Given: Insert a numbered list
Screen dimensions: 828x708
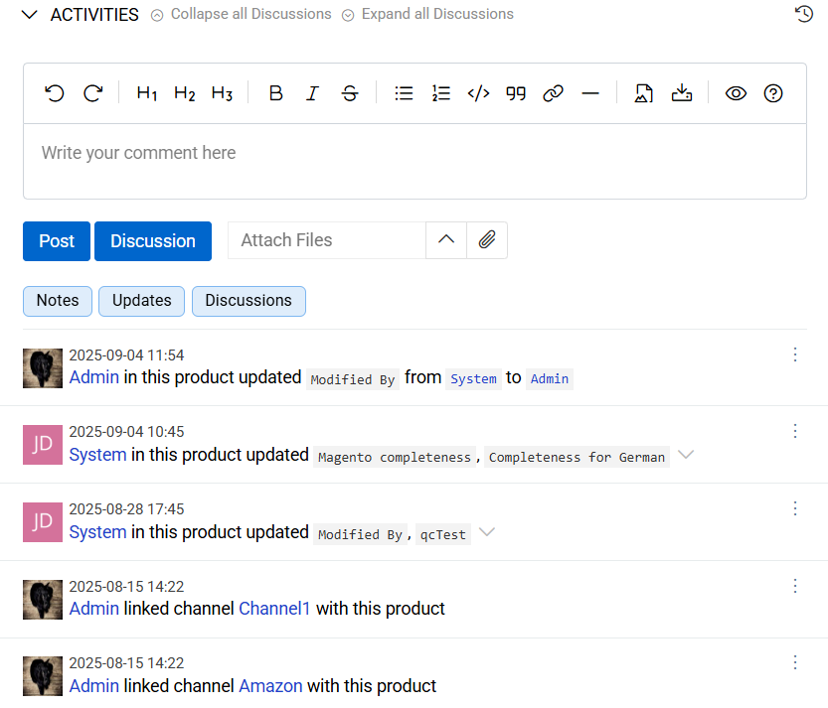Looking at the screenshot, I should pyautogui.click(x=441, y=93).
